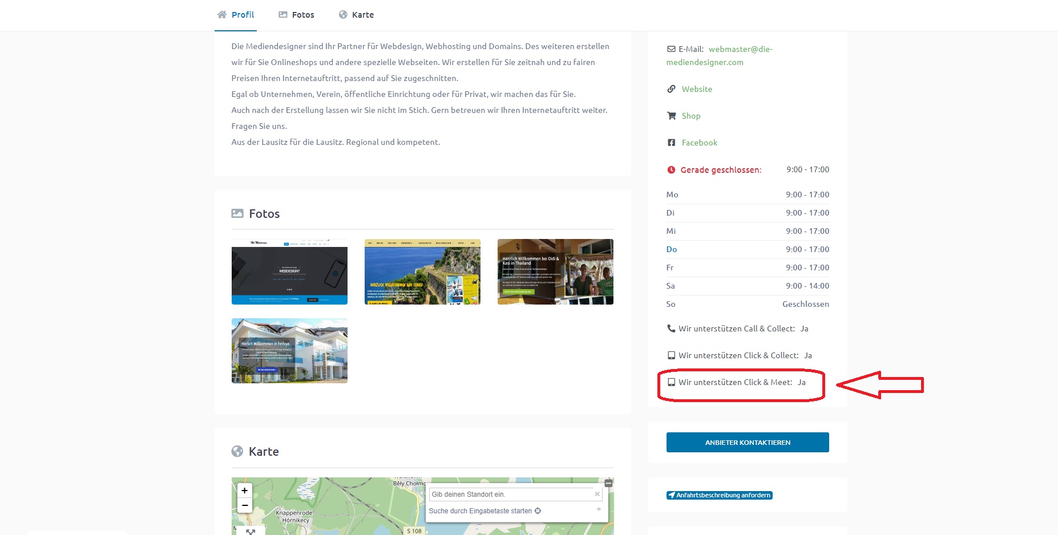
Task: Expand search options with plus sign
Action: 599,509
